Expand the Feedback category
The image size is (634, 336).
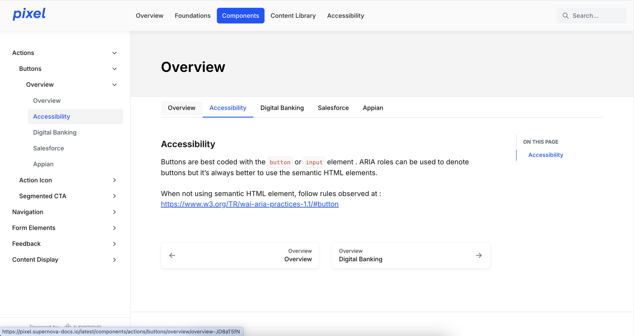coord(114,244)
